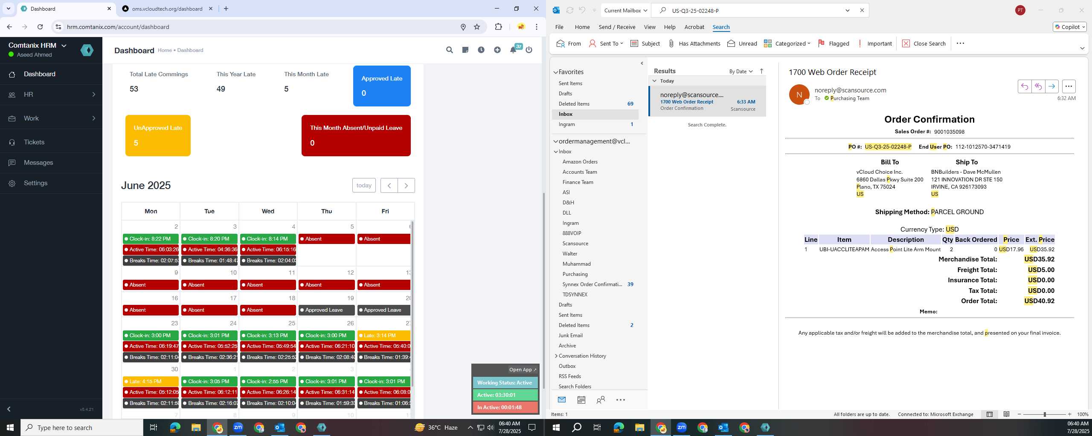Click Close Search in Outlook ribbon

tap(924, 43)
